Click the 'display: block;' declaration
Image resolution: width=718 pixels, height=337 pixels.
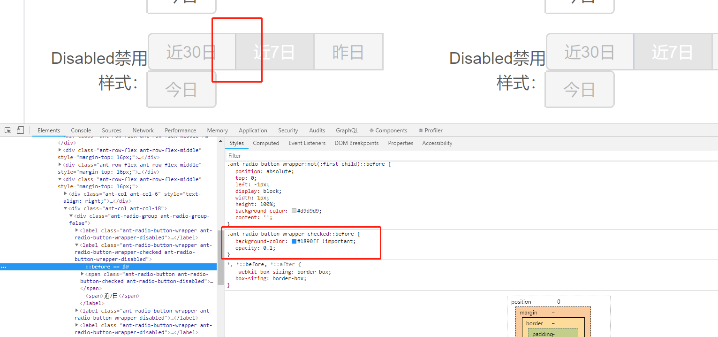click(x=258, y=191)
